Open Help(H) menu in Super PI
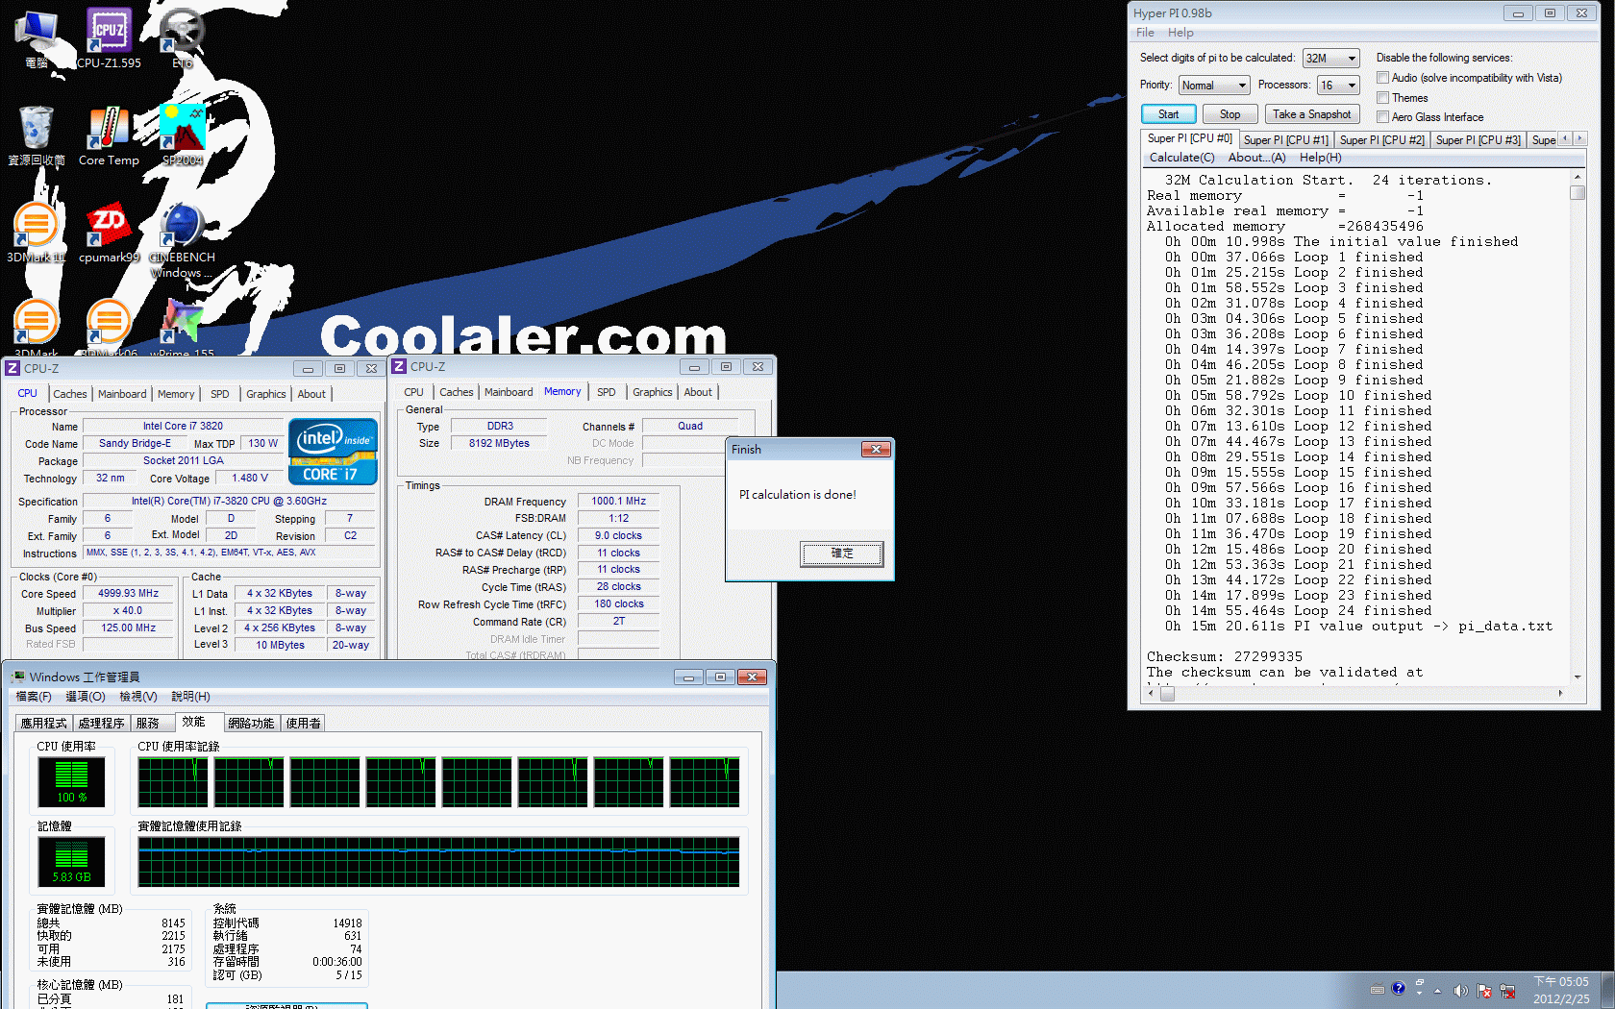The width and height of the screenshot is (1615, 1009). (x=1320, y=158)
